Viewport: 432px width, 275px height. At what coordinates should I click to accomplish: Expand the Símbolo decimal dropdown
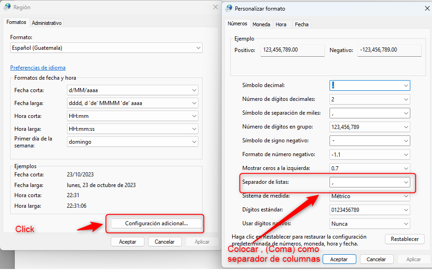(406, 85)
